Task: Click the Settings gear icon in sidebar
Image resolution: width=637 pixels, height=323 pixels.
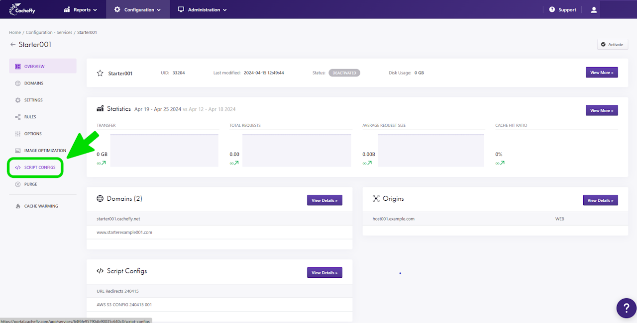Action: pos(18,100)
